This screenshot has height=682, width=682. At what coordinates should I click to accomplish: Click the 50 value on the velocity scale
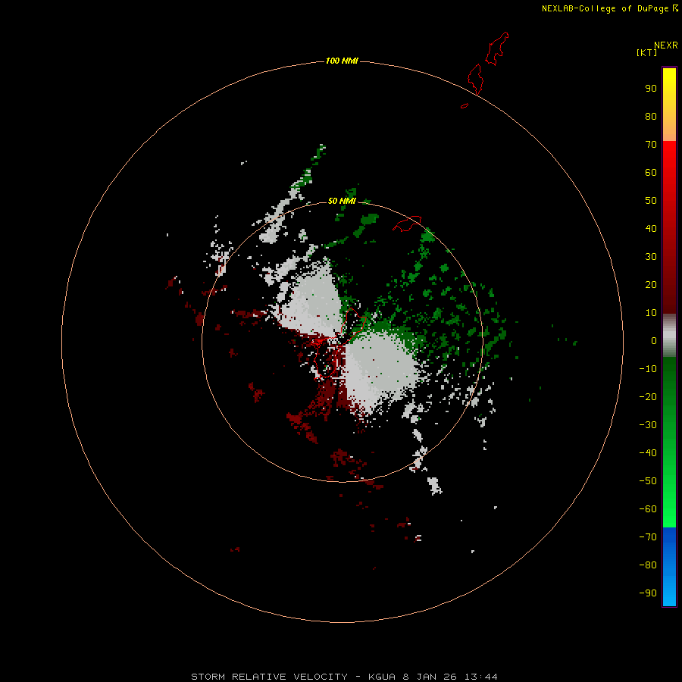(651, 201)
